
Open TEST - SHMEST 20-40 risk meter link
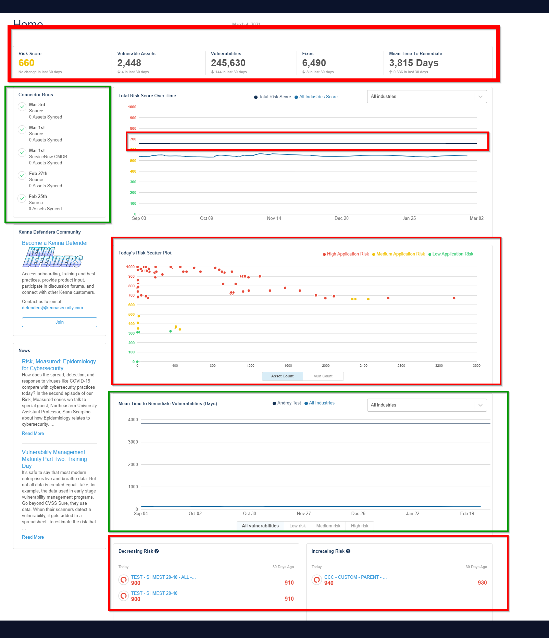click(154, 593)
